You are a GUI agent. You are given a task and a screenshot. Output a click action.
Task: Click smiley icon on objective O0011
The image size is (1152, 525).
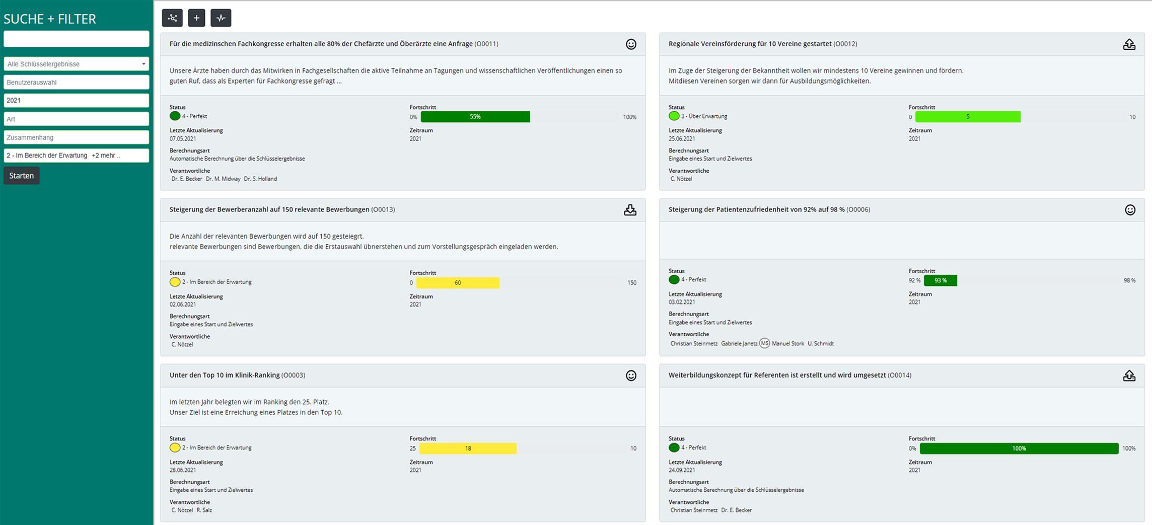(x=631, y=44)
